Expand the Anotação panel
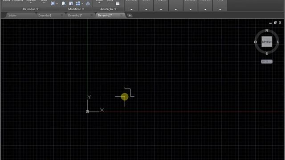Screen dimensions: 285x160 pos(108,9)
